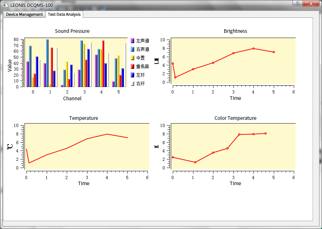Click the LEONIS app icon in title bar

pyautogui.click(x=5, y=5)
